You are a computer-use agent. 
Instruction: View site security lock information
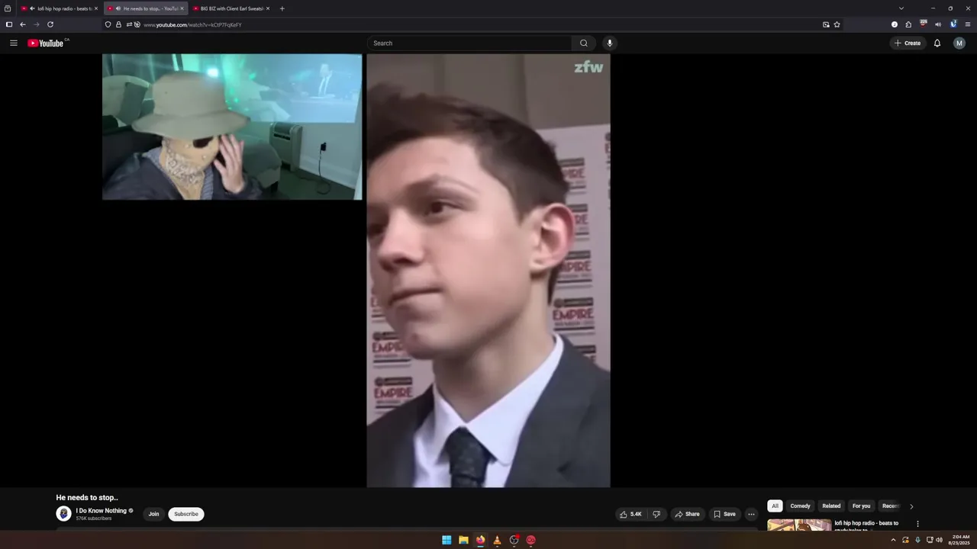point(118,24)
